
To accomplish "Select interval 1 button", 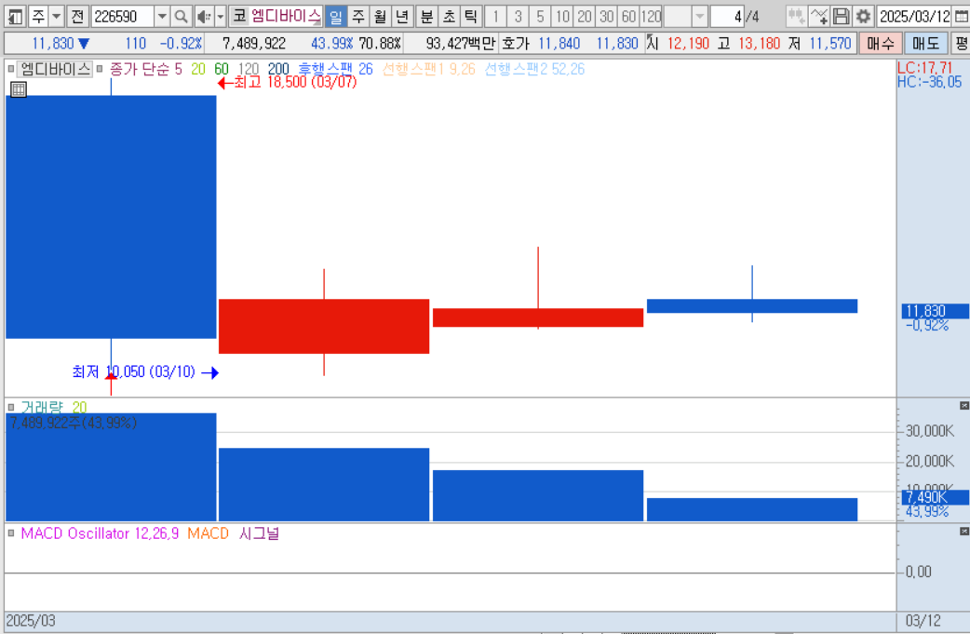I will tap(495, 17).
